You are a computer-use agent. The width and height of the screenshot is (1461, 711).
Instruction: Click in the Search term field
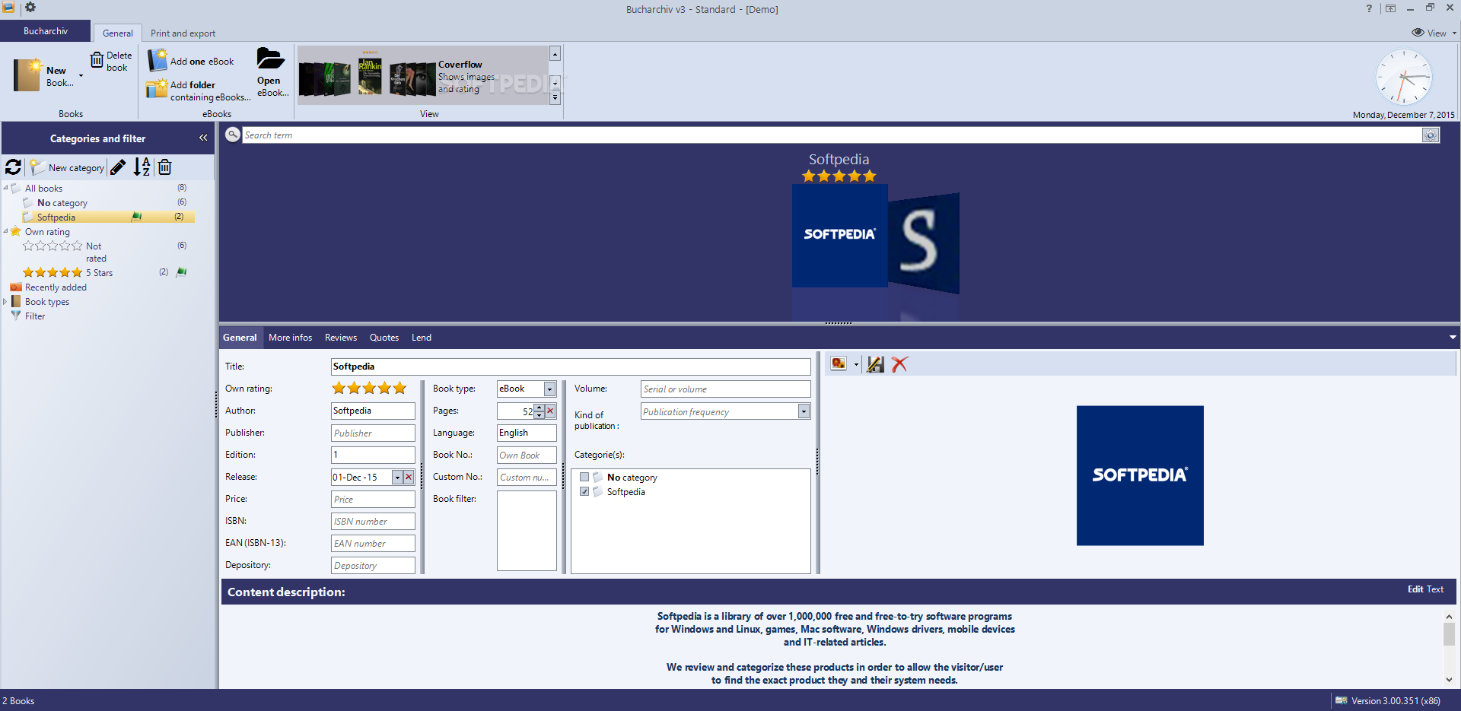(x=832, y=135)
